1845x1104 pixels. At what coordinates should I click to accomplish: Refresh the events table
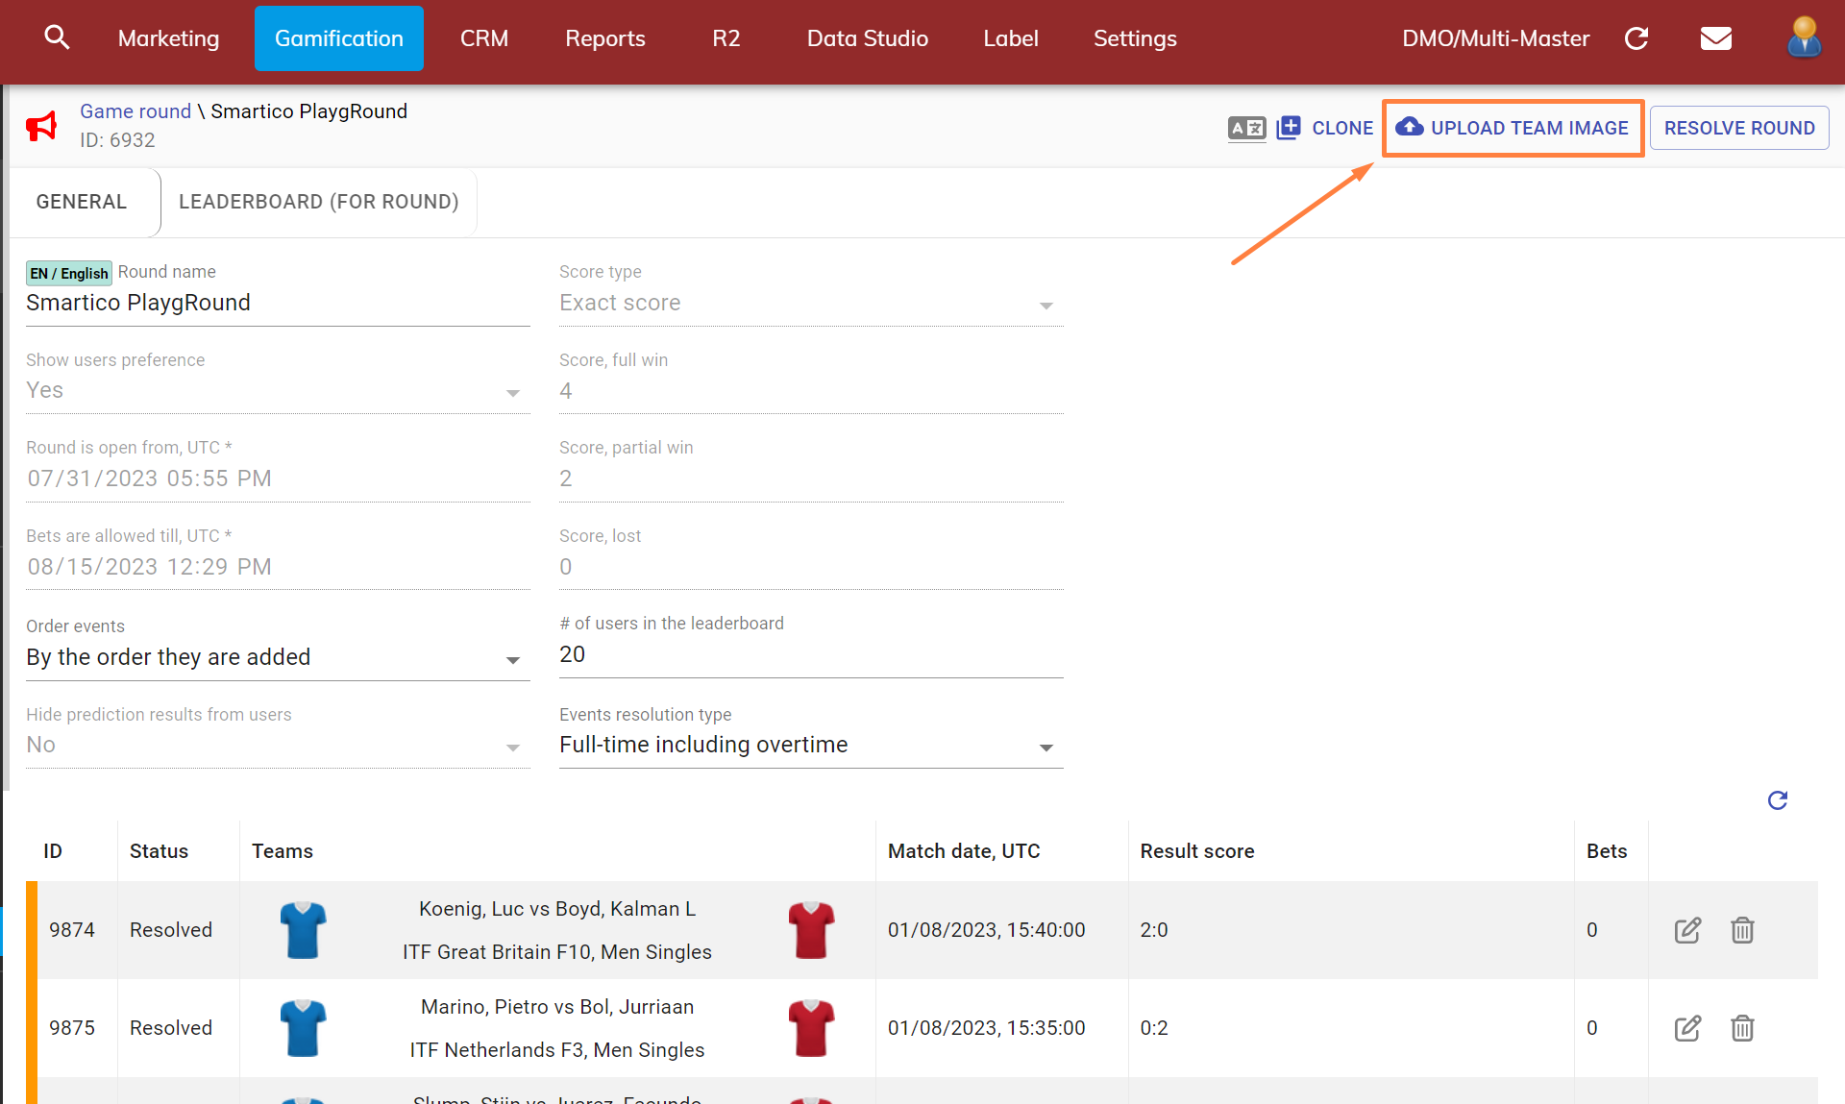pos(1777,800)
